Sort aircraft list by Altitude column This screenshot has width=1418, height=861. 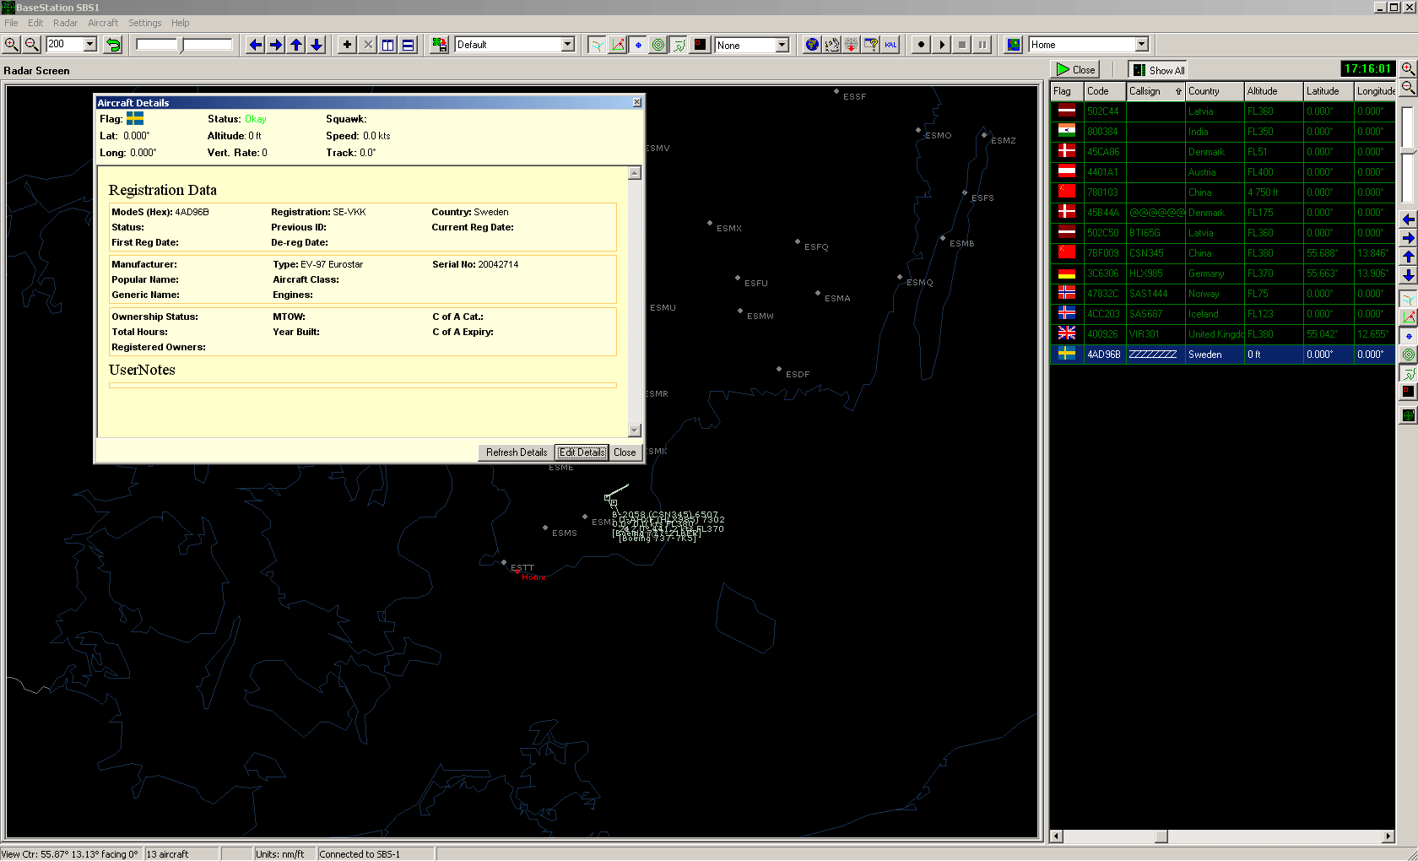coord(1274,91)
